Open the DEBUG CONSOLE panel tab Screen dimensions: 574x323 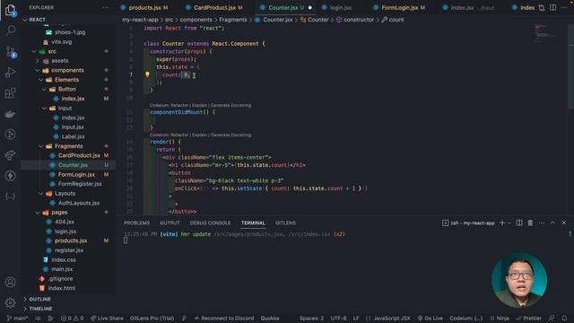[x=210, y=223]
